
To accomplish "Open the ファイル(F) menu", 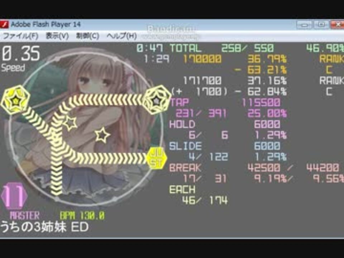I will pos(21,36).
